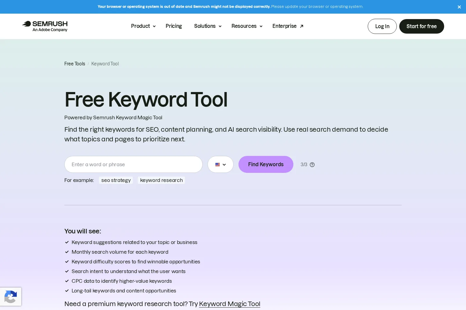
Task: Click the 'You will see:' heading
Action: tap(83, 231)
